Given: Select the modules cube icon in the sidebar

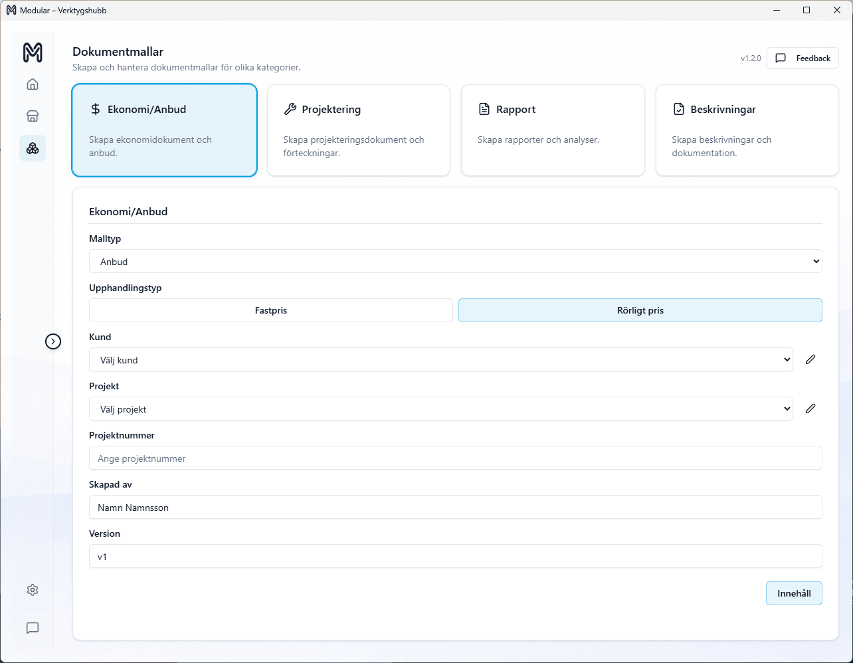Looking at the screenshot, I should [x=33, y=148].
